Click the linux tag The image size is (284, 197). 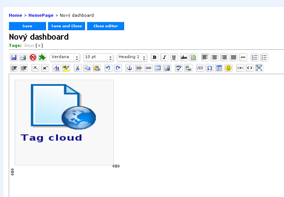29,45
